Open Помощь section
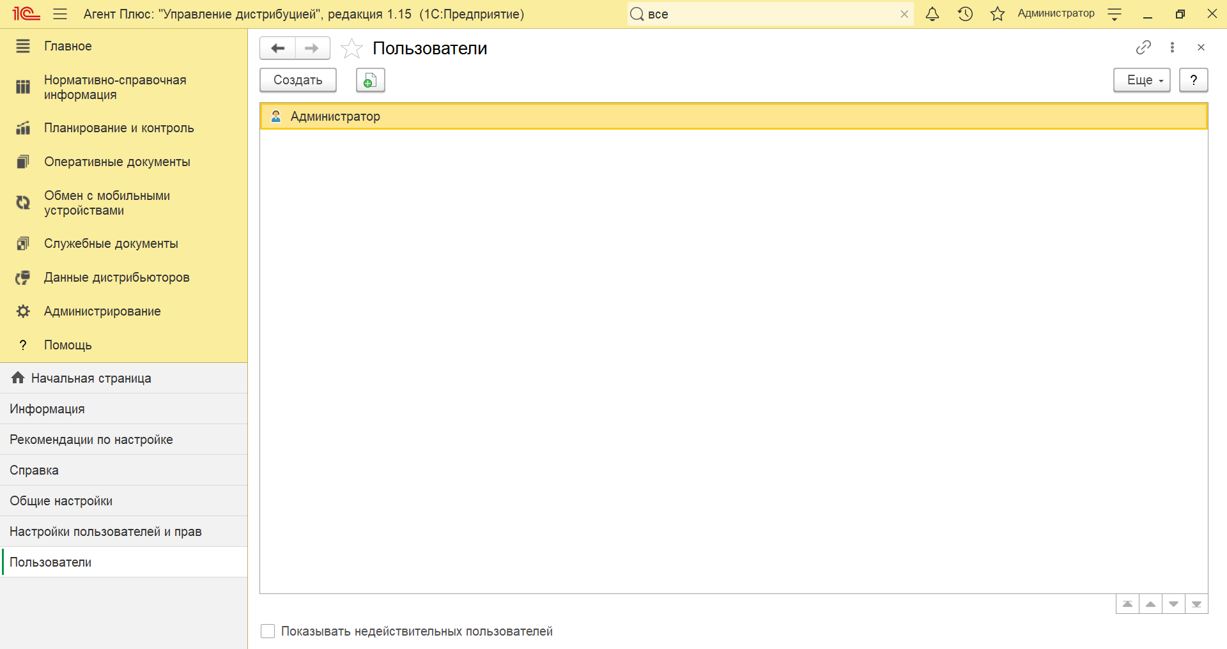The image size is (1227, 649). click(123, 345)
